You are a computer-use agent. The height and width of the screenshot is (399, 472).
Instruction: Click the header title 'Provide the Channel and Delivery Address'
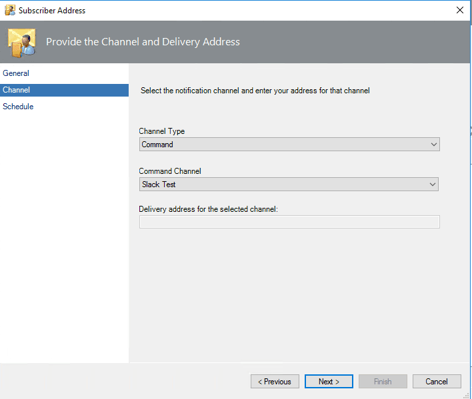click(143, 42)
